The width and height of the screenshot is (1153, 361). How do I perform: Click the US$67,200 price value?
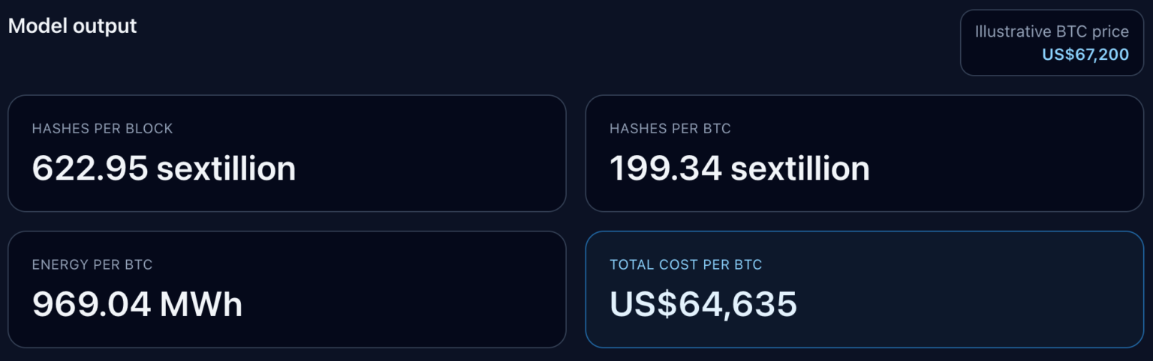click(1085, 55)
